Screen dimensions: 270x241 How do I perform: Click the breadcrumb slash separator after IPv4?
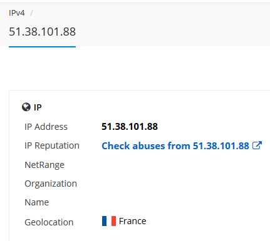(31, 13)
